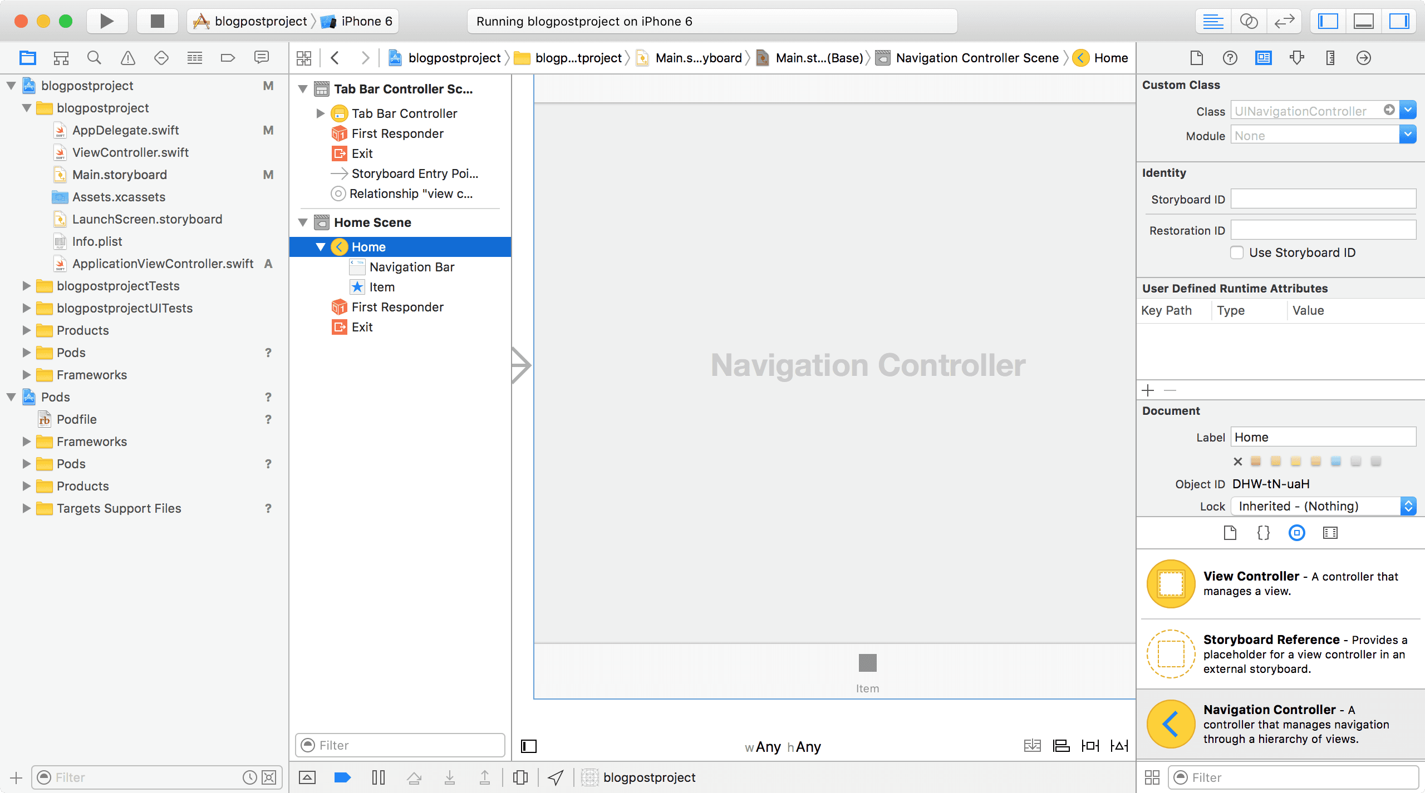
Task: Open the Connections inspector
Action: tap(1363, 58)
